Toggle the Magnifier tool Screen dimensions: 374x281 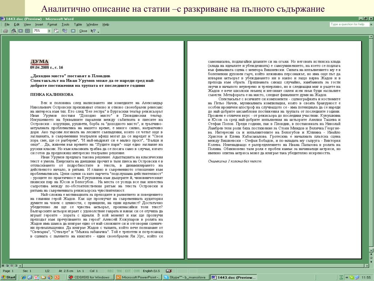(x=14, y=31)
